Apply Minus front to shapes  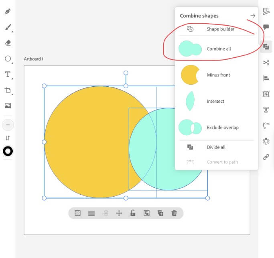[217, 75]
